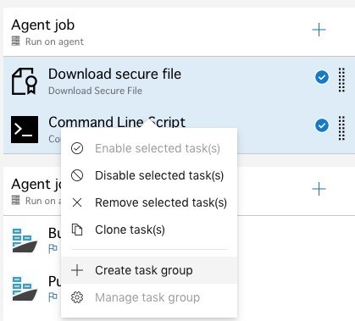Choose Enable selected task(s) menu entry

(149, 148)
